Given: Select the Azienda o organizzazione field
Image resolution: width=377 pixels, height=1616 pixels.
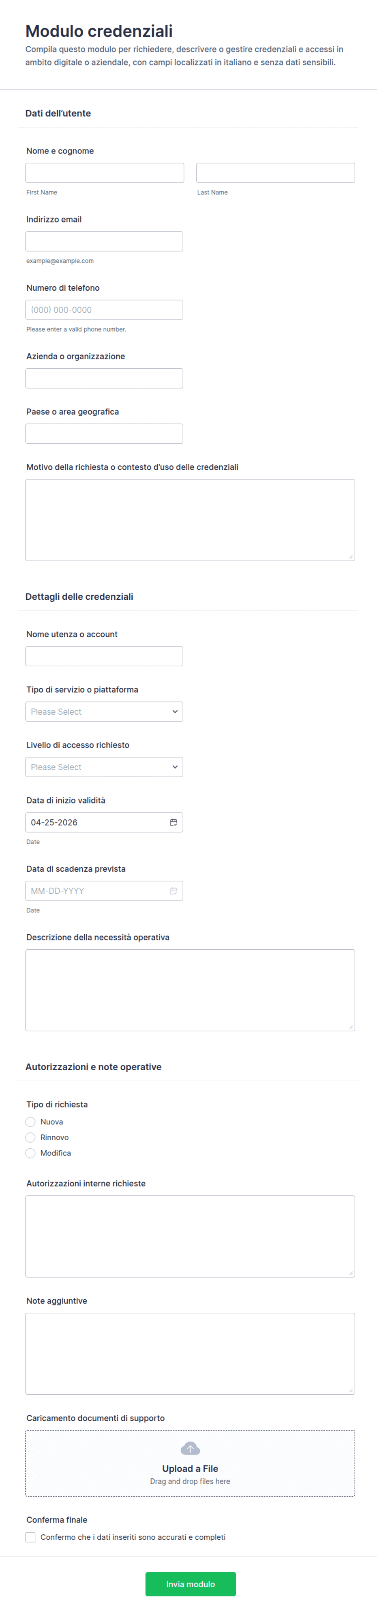Looking at the screenshot, I should coord(104,378).
